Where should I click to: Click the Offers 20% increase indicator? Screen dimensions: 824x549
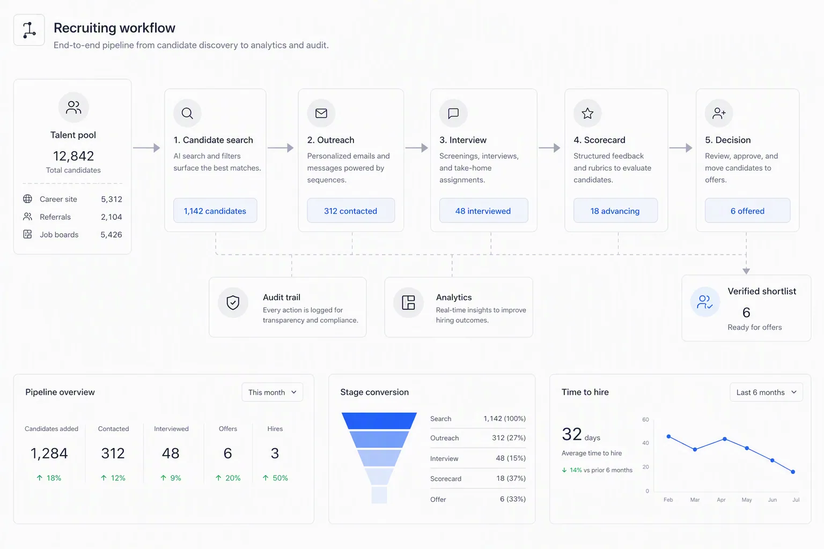click(x=228, y=478)
